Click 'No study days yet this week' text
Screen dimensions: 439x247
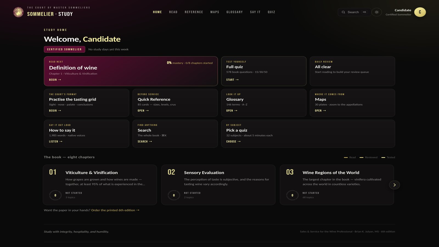(108, 49)
